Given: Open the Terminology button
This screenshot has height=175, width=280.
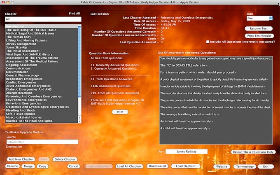Looking at the screenshot, I should click(x=245, y=166).
